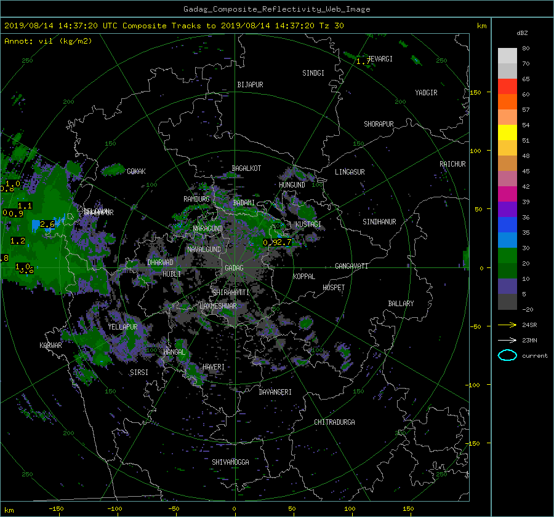Click the 1.2 VIL value annotation
The image size is (554, 517).
pos(18,241)
